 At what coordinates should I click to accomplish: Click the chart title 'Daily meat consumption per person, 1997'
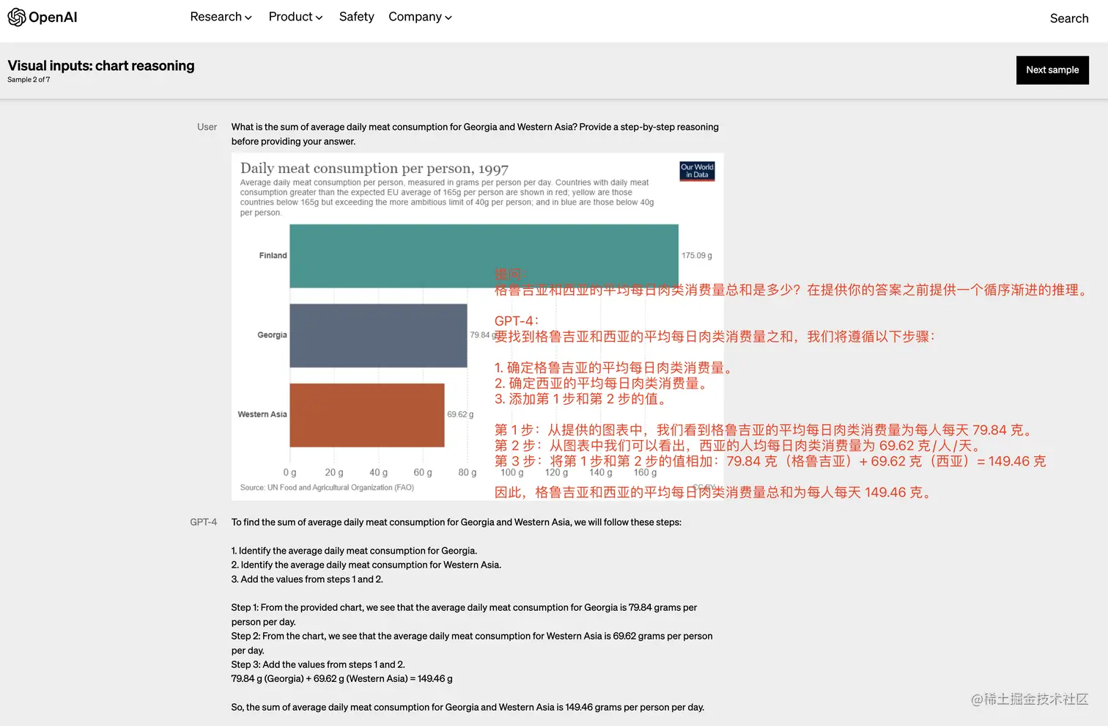[x=374, y=169]
